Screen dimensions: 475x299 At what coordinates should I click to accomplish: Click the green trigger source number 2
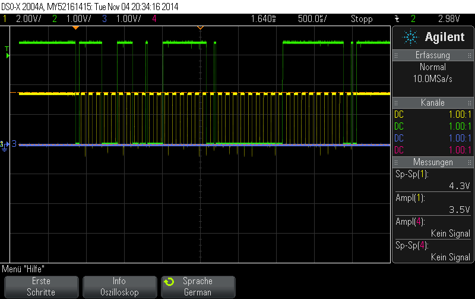point(413,19)
